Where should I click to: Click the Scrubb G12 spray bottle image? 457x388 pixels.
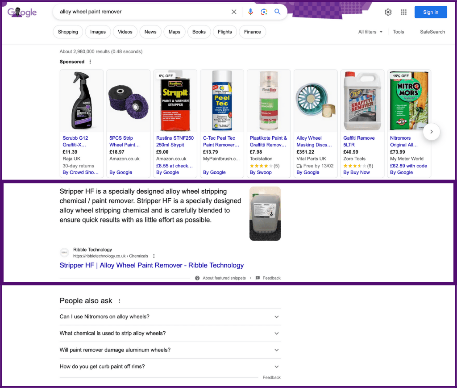[82, 101]
